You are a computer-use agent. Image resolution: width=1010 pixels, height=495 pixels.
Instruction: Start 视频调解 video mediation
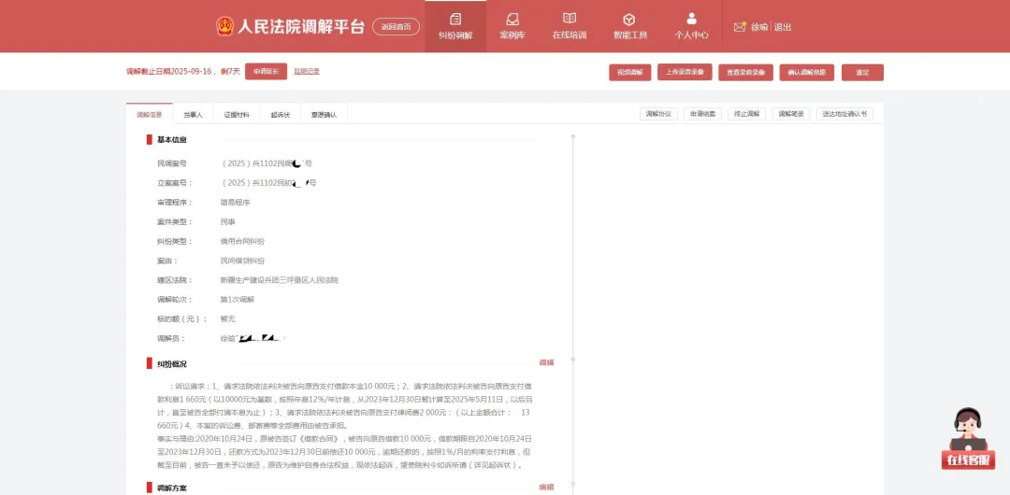(x=629, y=72)
